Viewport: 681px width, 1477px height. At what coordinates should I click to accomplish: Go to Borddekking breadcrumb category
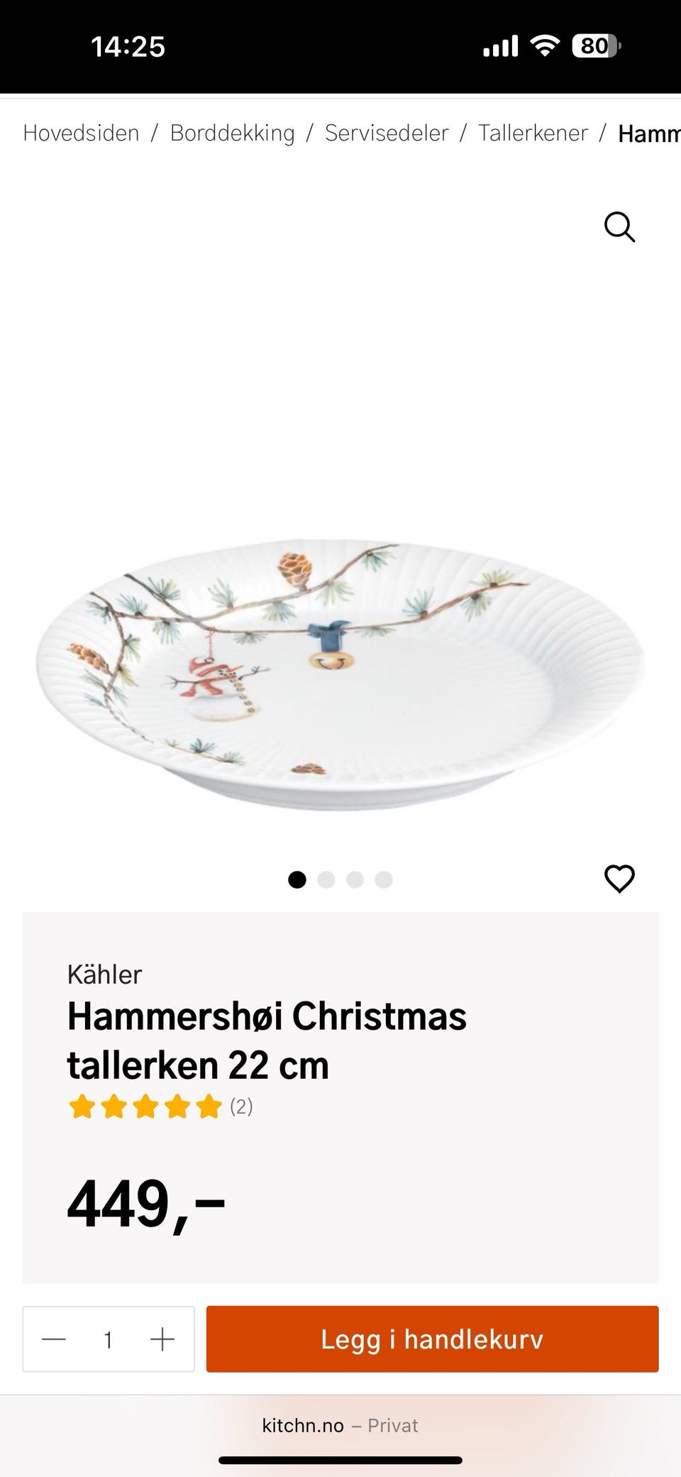click(x=233, y=133)
